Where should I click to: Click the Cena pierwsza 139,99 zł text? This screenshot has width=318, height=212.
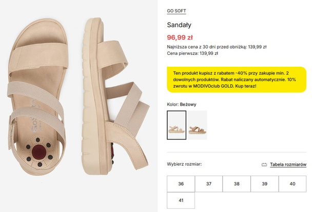click(192, 53)
